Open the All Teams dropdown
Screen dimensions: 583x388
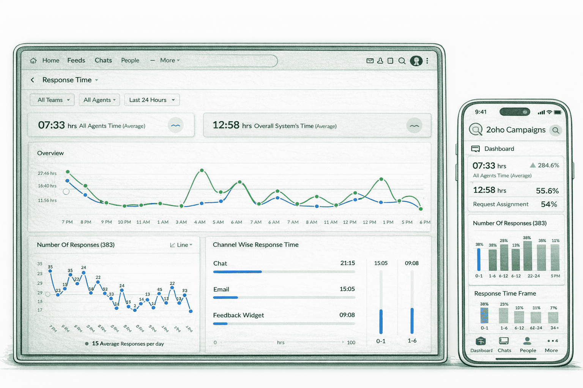52,100
